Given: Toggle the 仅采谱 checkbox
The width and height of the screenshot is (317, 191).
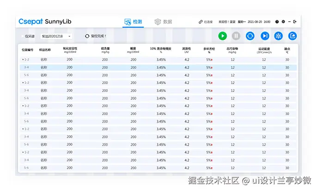Looking at the screenshot, I should [23, 36].
